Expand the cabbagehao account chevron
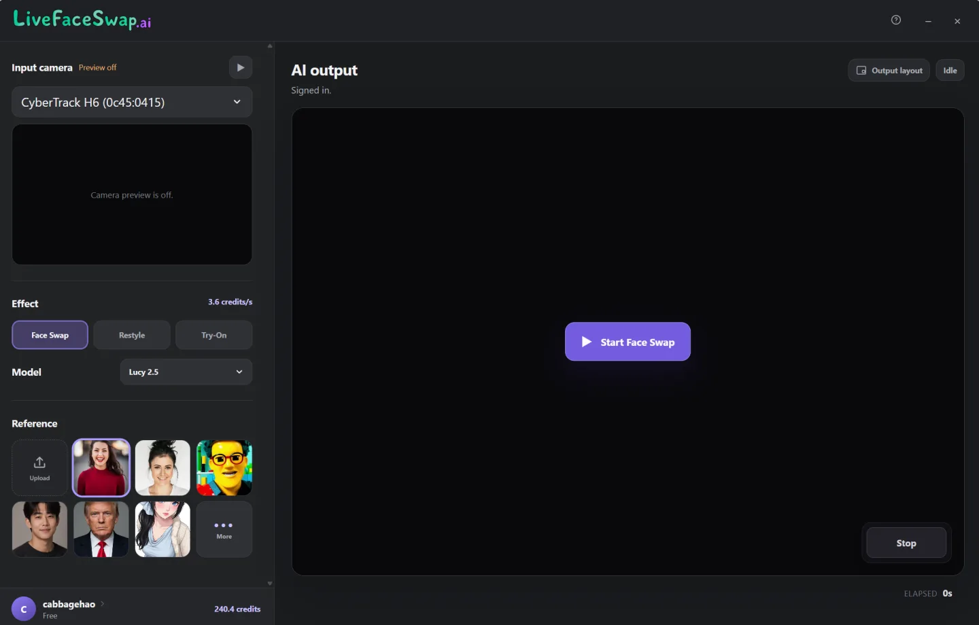The width and height of the screenshot is (979, 625). coord(103,603)
